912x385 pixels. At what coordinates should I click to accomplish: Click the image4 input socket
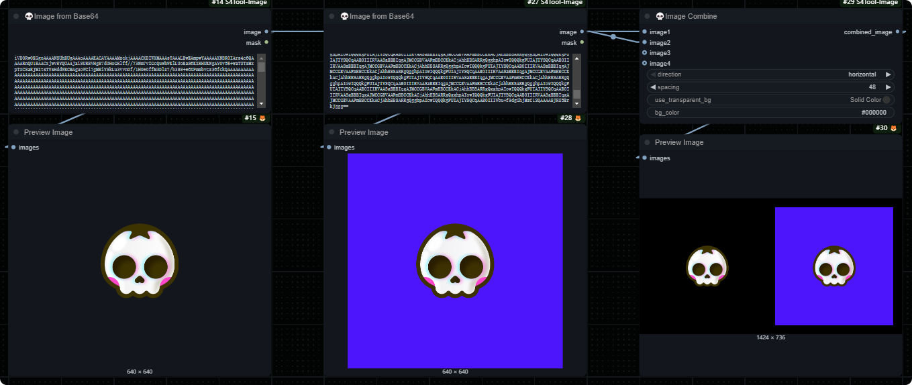click(645, 64)
